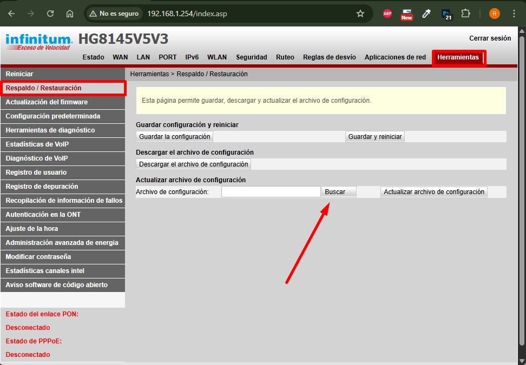Bookmark this page with the star icon

360,14
